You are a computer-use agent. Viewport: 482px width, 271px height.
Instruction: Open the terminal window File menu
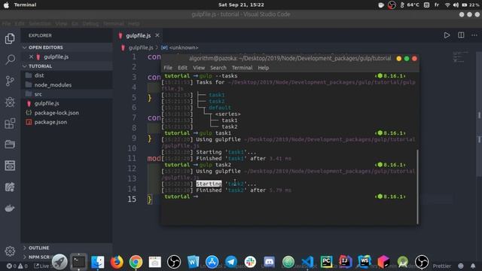(x=168, y=68)
